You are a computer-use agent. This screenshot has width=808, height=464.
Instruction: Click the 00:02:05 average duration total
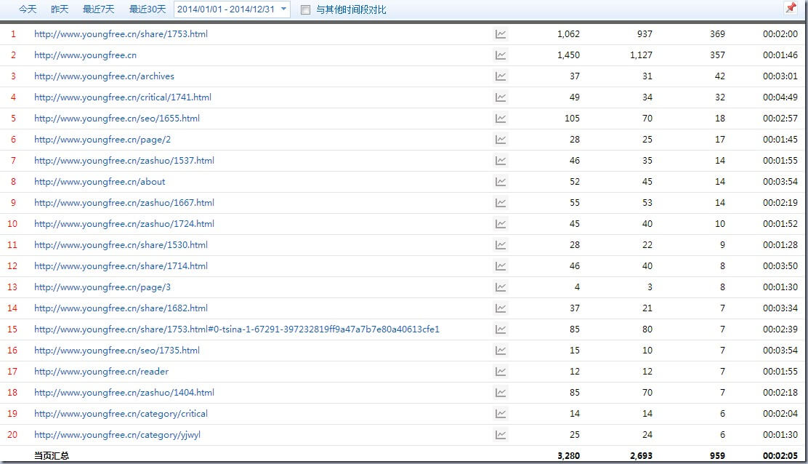(780, 456)
